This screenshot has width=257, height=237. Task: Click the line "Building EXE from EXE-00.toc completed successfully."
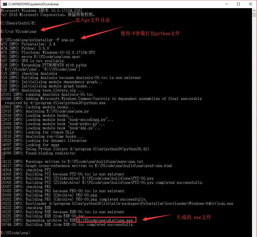point(80,224)
